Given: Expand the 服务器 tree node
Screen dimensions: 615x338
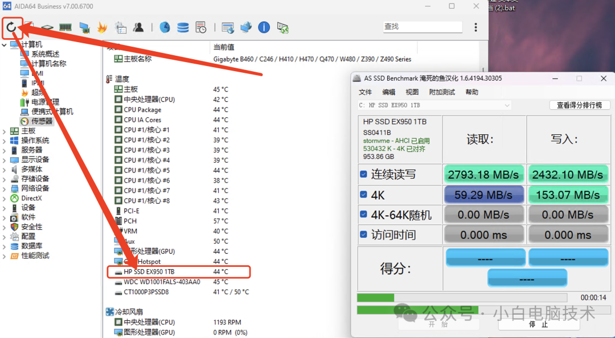Looking at the screenshot, I should pyautogui.click(x=5, y=150).
